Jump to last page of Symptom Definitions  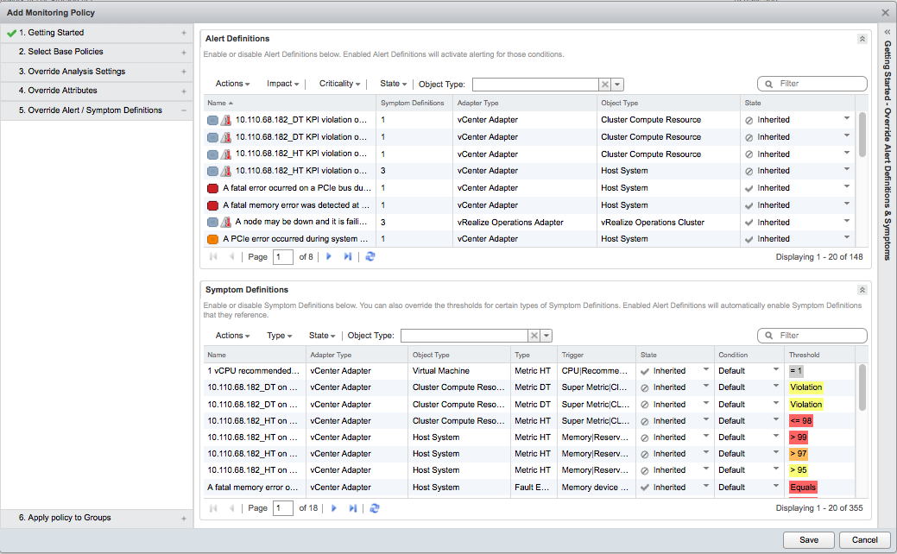point(352,509)
